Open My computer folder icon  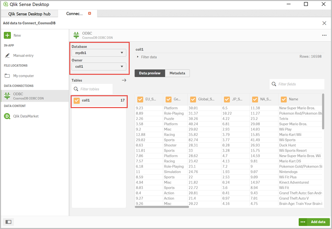pyautogui.click(x=7, y=76)
